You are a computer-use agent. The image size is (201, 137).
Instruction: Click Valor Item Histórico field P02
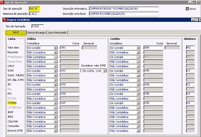pyautogui.click(x=190, y=48)
